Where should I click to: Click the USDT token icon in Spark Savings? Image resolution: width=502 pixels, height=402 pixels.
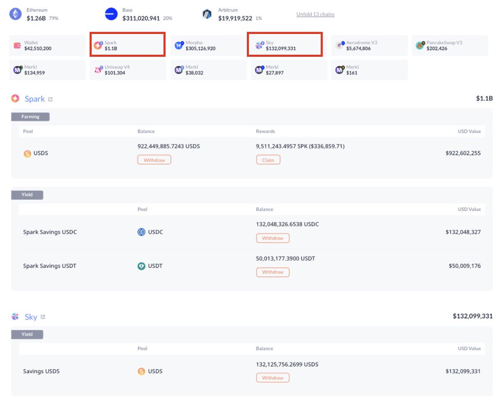coord(141,266)
